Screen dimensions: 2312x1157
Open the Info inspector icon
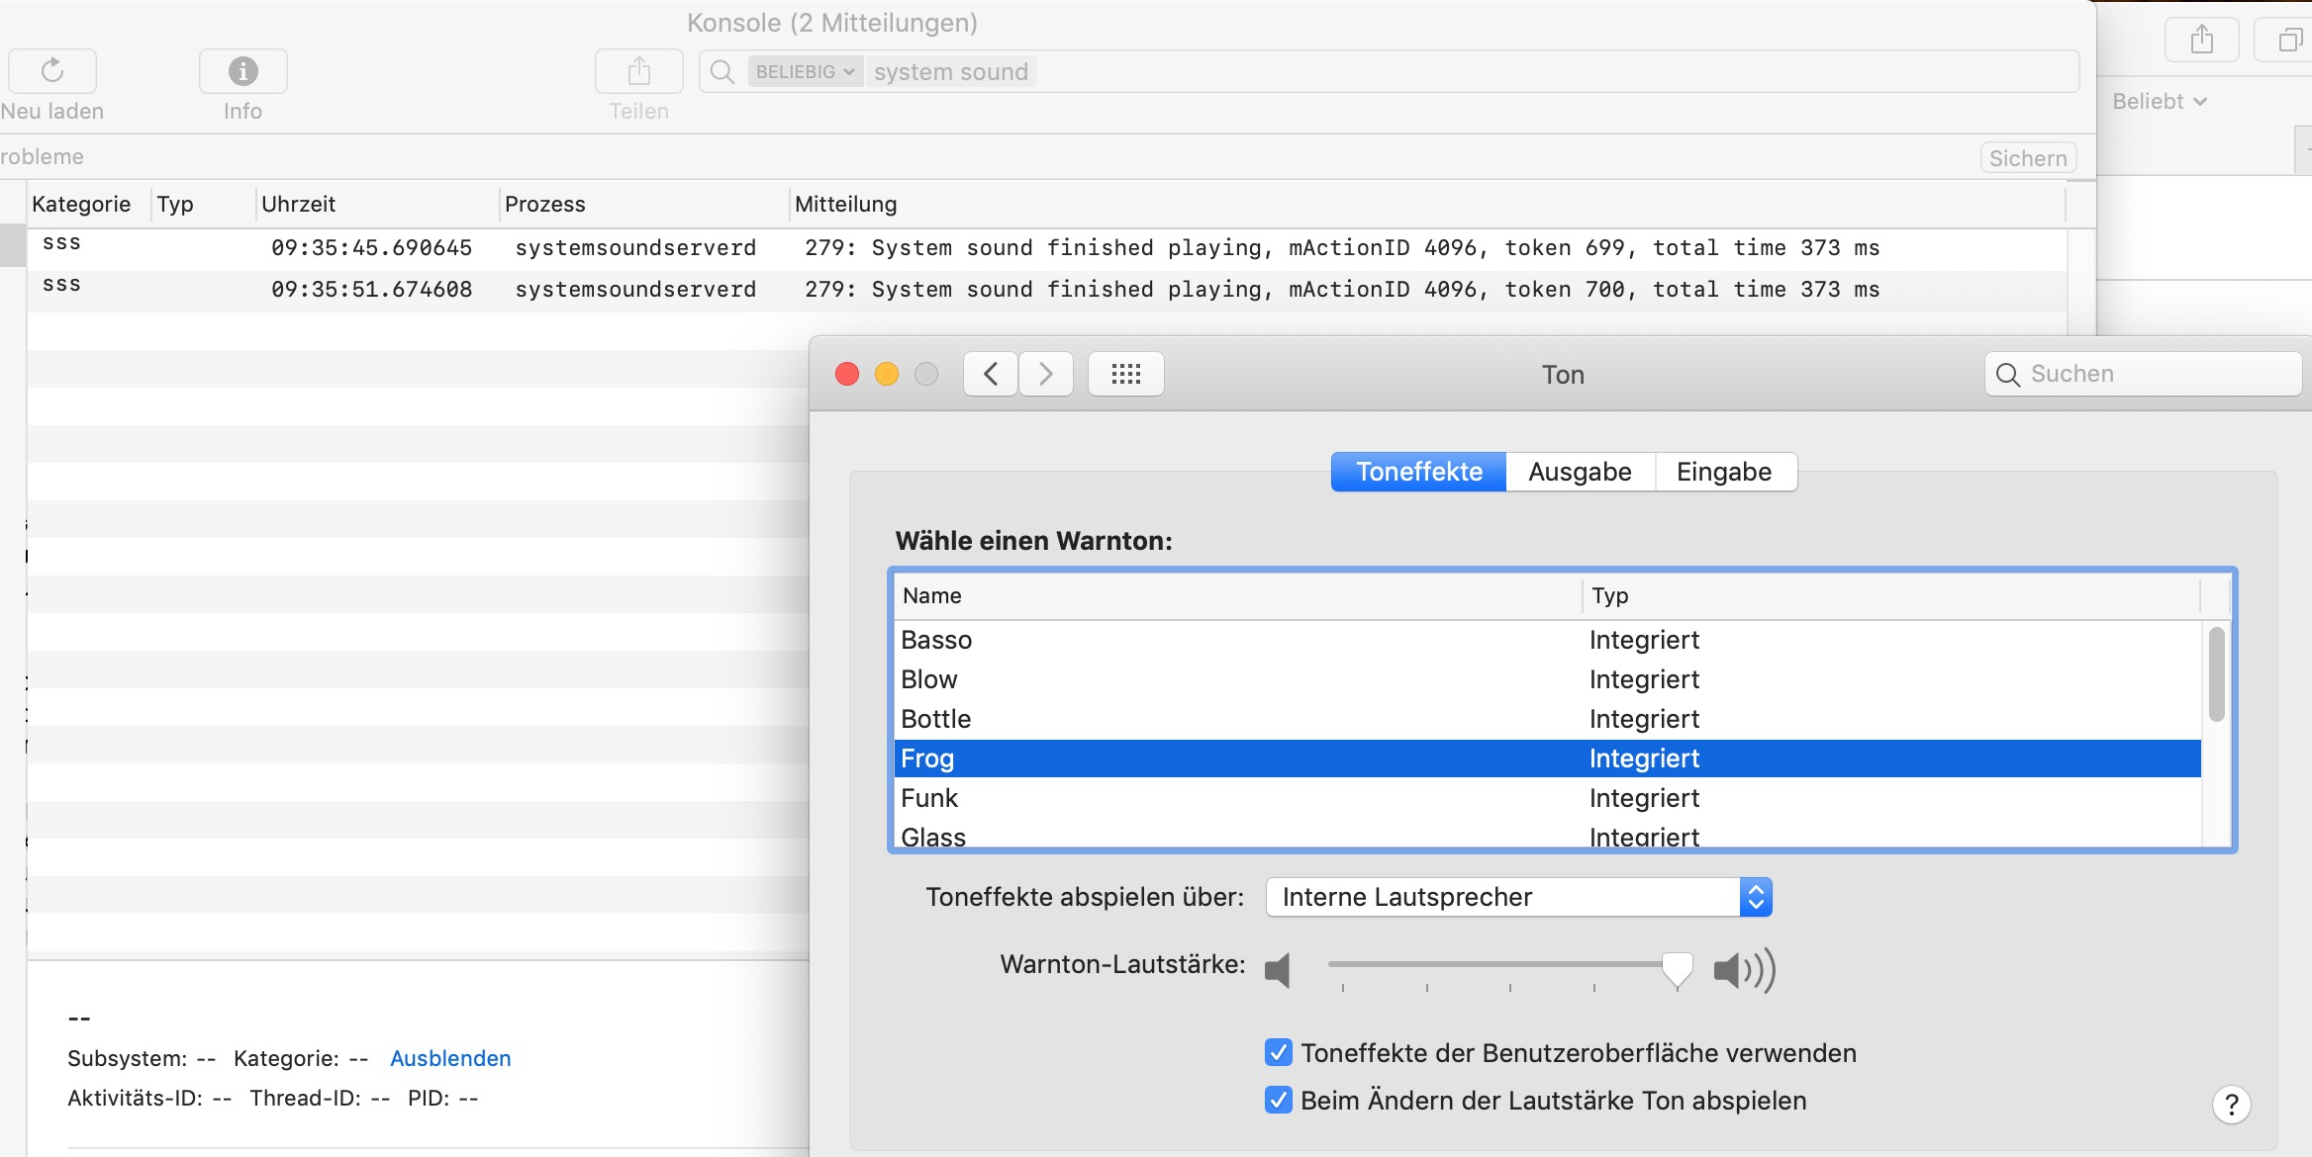(x=242, y=71)
